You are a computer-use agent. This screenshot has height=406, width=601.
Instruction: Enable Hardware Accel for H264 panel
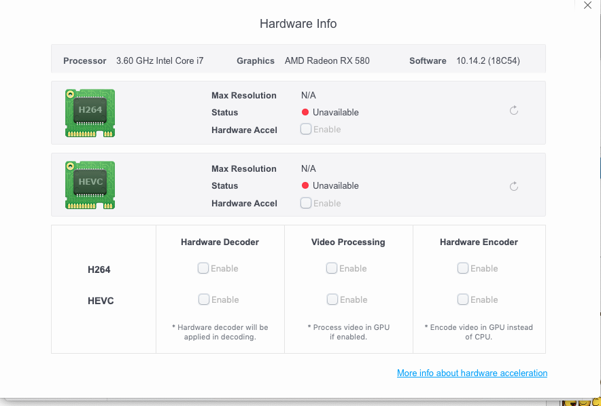tap(306, 130)
